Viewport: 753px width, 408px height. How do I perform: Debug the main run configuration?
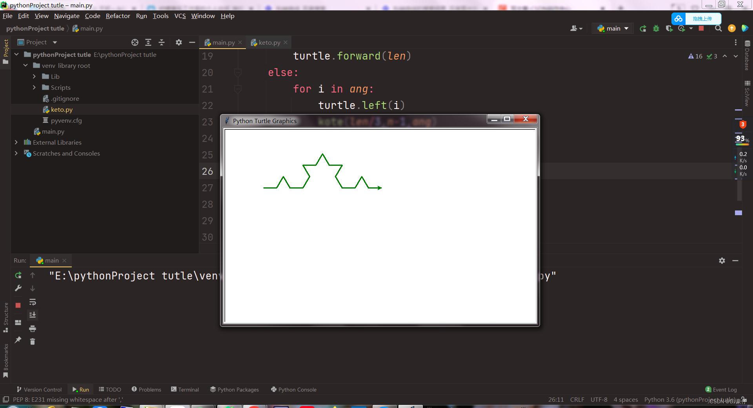656,28
